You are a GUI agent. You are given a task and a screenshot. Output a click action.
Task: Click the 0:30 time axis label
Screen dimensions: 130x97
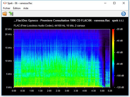(x=23, y=91)
